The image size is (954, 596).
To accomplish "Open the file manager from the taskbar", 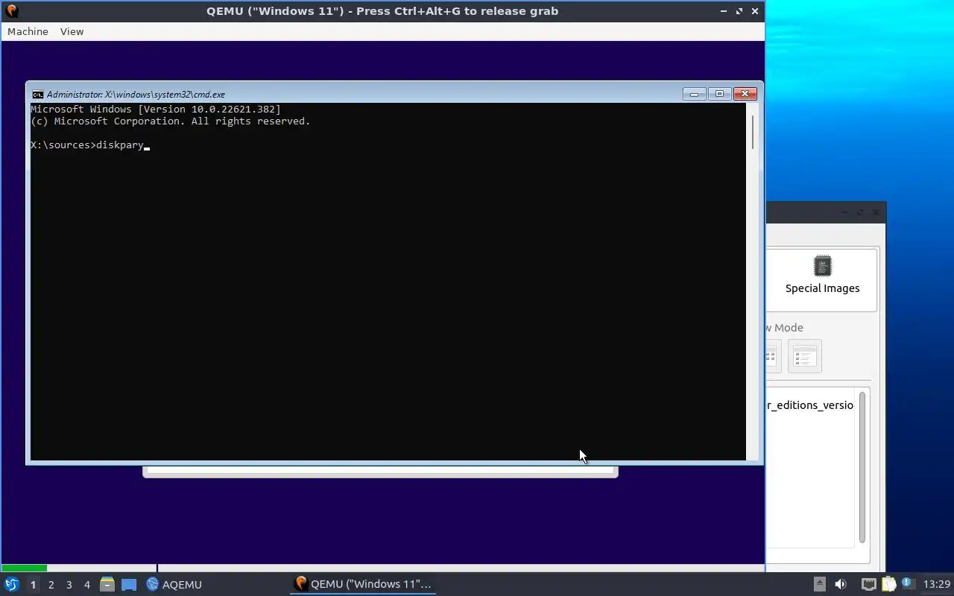I will click(107, 584).
